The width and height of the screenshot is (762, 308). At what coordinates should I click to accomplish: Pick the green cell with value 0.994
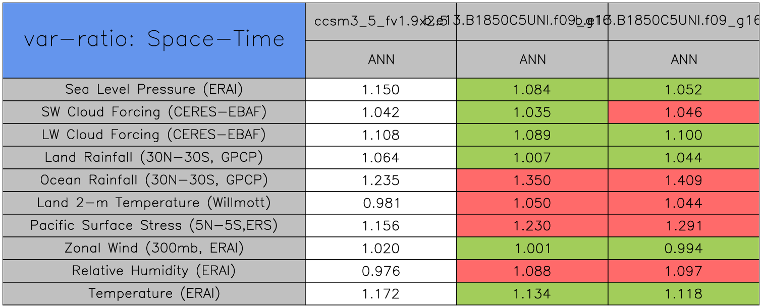pyautogui.click(x=684, y=249)
